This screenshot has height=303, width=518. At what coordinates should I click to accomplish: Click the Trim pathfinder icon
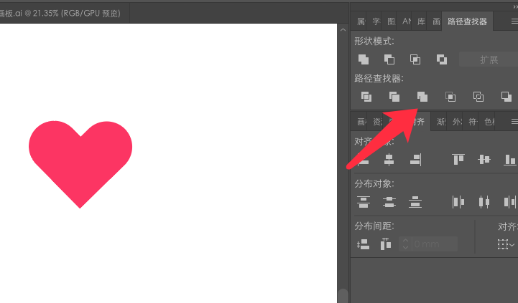click(394, 97)
